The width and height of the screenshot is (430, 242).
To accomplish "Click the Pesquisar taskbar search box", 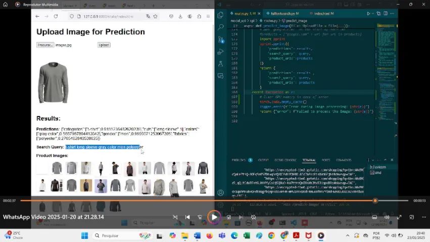I will tap(122, 235).
